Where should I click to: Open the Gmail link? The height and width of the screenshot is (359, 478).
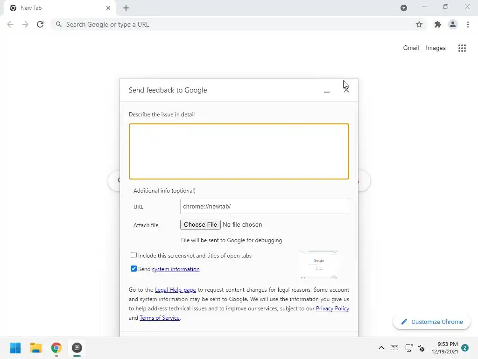point(411,48)
